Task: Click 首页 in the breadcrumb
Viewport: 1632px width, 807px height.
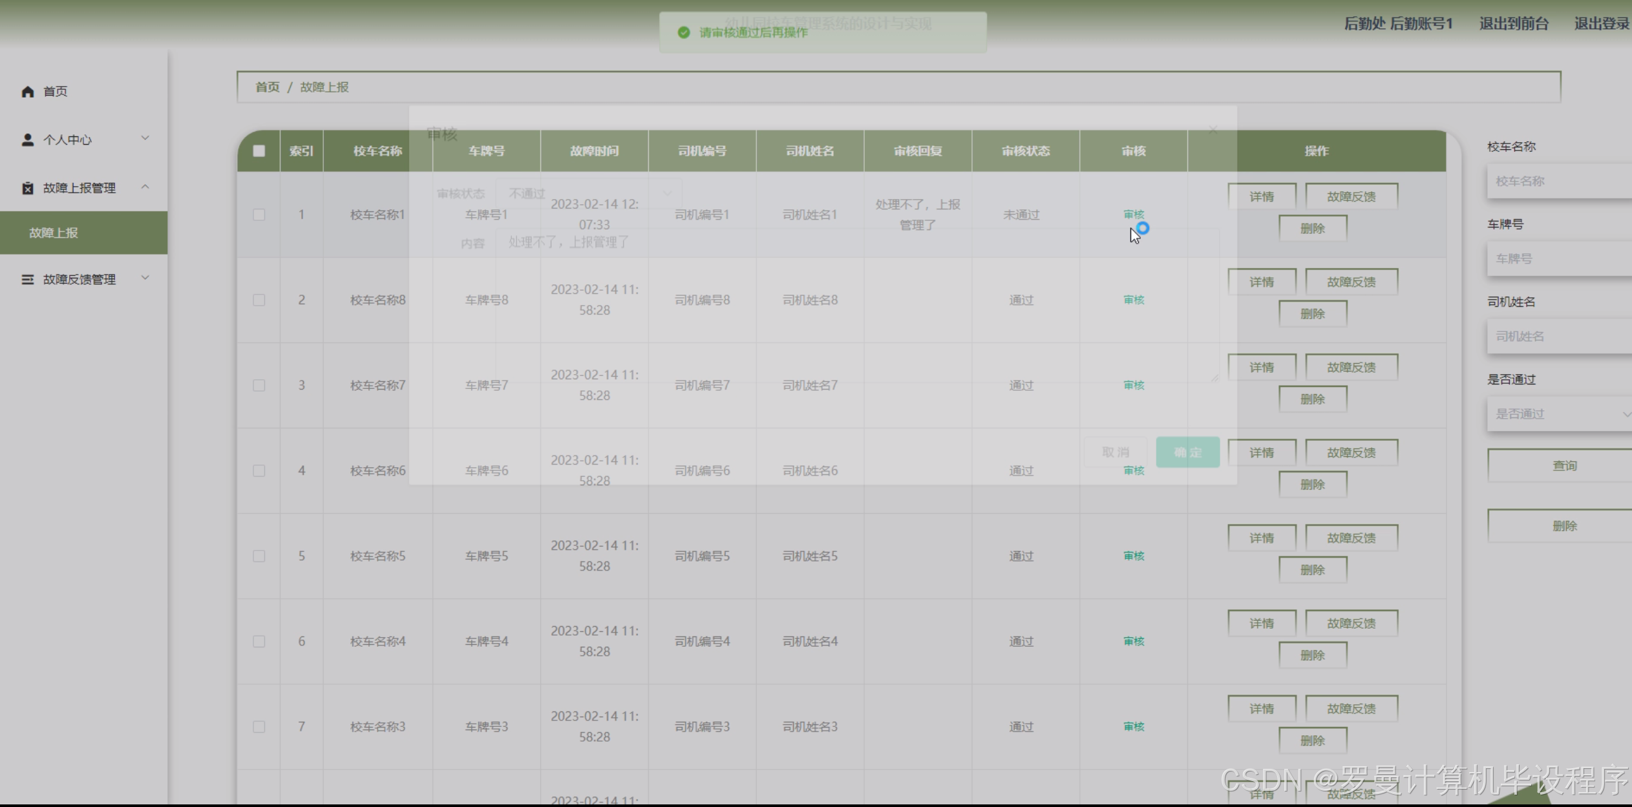Action: point(268,87)
